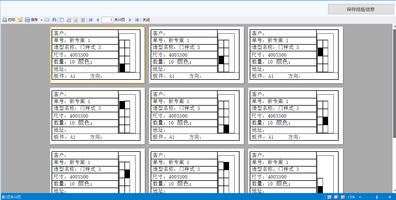Image resolution: width=396 pixels, height=200 pixels.
Task: Select the continuous view icon in status bar
Action: (343, 197)
